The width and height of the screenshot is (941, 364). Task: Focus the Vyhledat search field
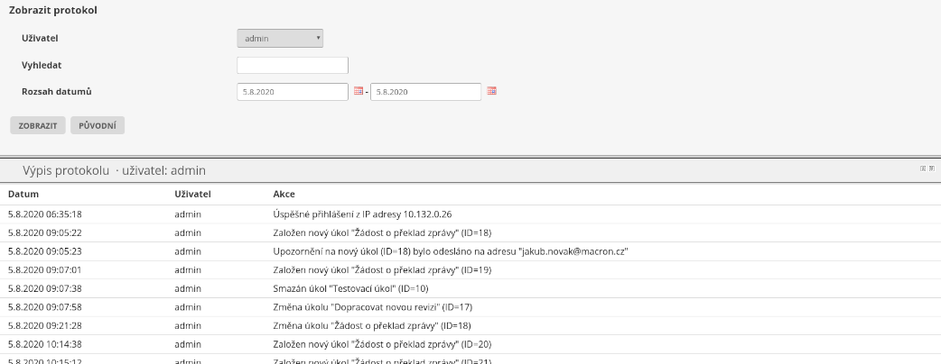pyautogui.click(x=292, y=66)
